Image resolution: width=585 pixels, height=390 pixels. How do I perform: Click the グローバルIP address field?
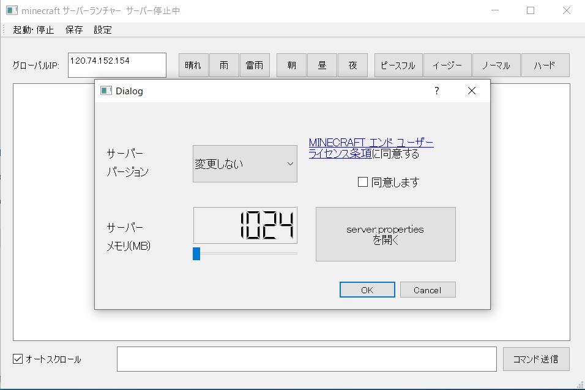[x=117, y=65]
